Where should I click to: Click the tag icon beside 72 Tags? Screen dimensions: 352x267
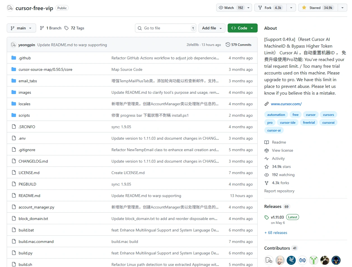pyautogui.click(x=66, y=28)
